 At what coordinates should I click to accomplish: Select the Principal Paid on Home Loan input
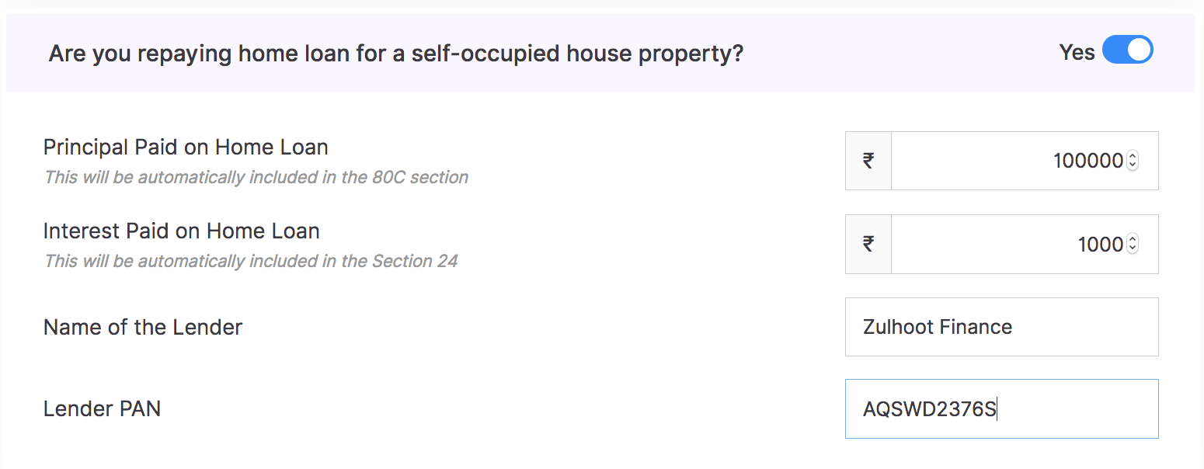[1010, 161]
